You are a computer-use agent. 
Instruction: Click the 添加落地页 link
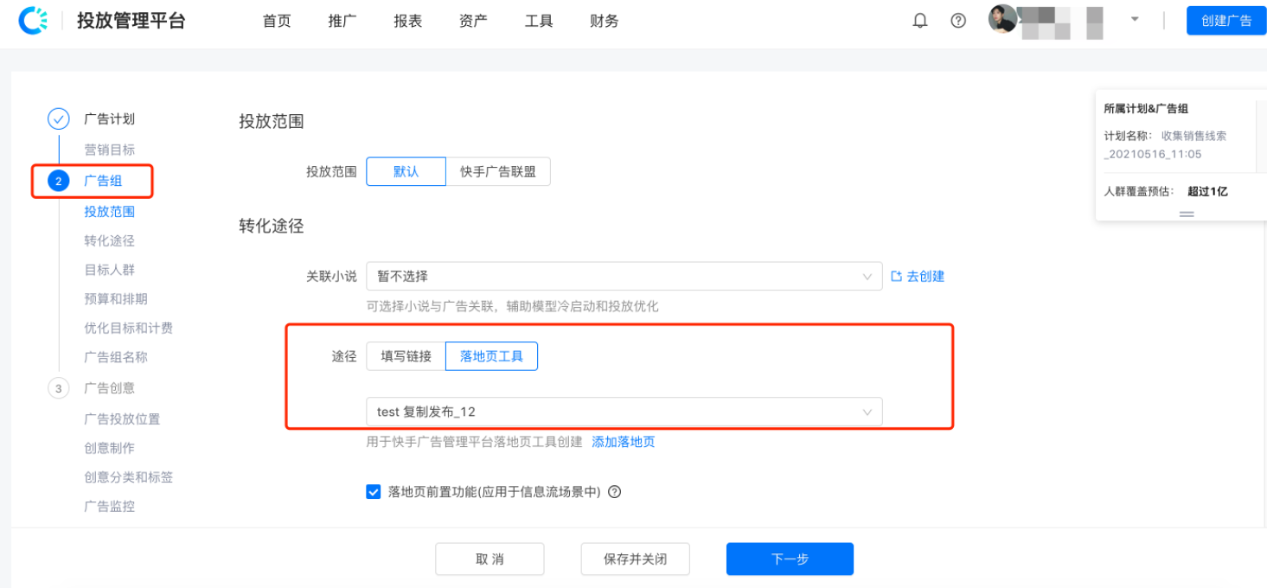[623, 441]
